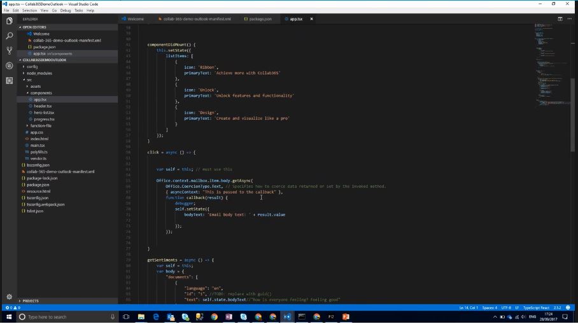Open the Debug menu
The height and width of the screenshot is (324, 578).
tap(66, 10)
